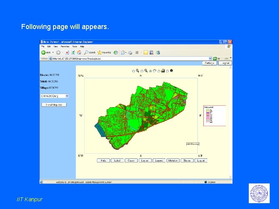Click the IE page icon in title bar

pyautogui.click(x=41, y=42)
